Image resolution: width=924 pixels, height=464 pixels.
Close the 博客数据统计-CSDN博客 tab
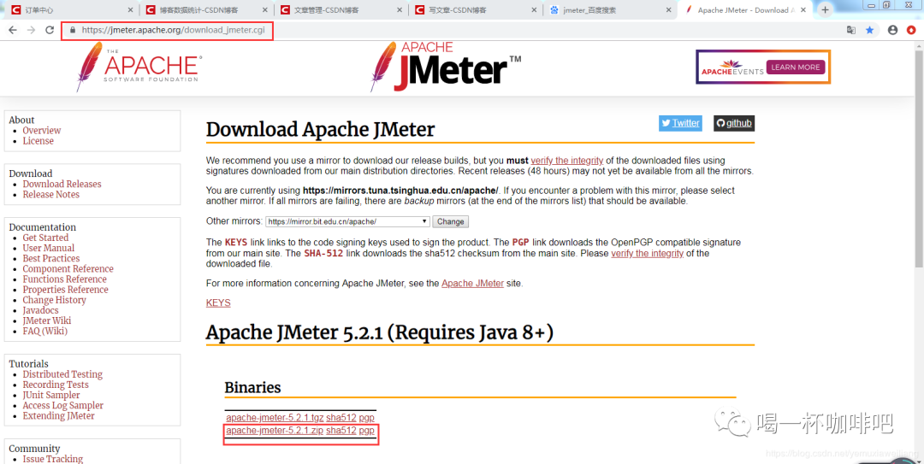coord(265,10)
